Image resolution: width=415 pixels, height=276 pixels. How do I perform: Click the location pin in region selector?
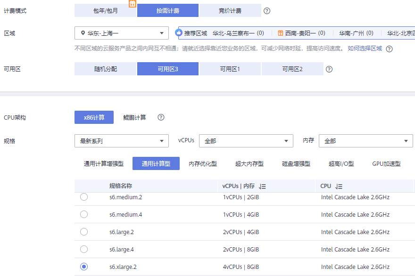pyautogui.click(x=83, y=33)
